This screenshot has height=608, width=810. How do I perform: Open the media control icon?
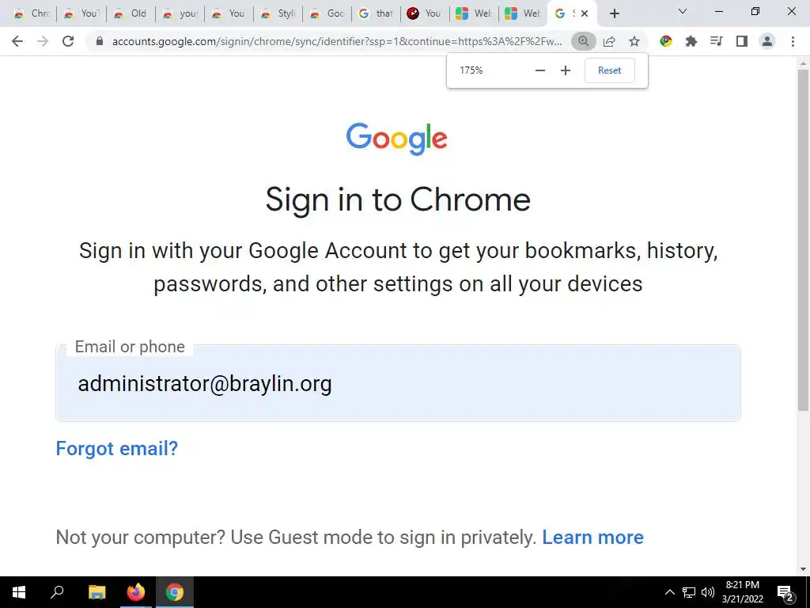[717, 41]
